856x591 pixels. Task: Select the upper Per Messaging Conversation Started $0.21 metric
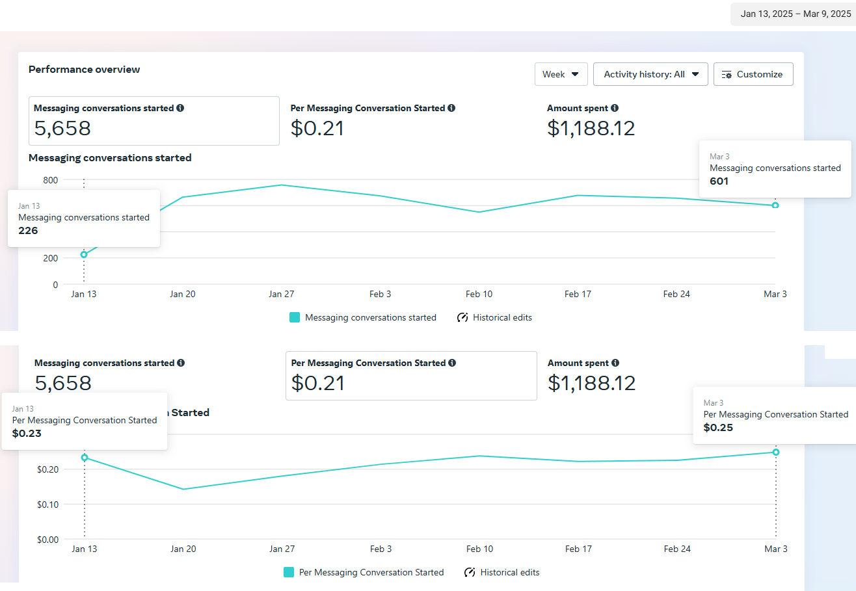point(373,121)
